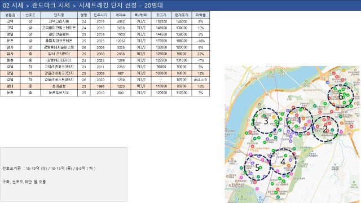This screenshot has height=203, width=361.
Task: Click the 12032 household count cell
Action: 121,41
